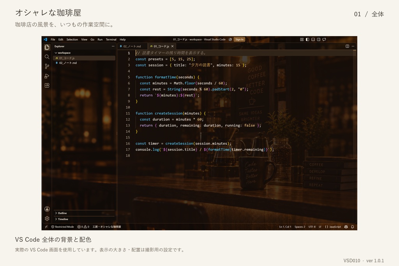Open errors and warnings count in status bar
Image resolution: width=399 pixels, height=266 pixels.
(x=83, y=227)
